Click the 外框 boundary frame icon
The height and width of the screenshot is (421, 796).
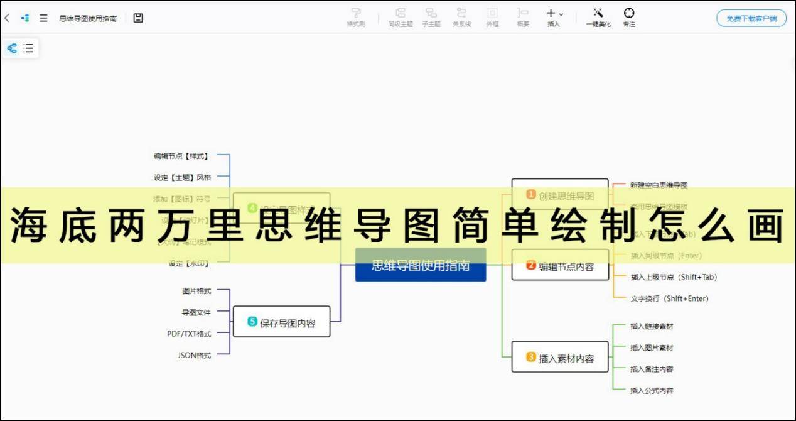pos(492,18)
